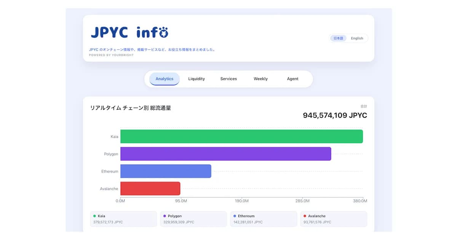Open the Analytics tab
Screen dimensions: 457x240
(165, 79)
